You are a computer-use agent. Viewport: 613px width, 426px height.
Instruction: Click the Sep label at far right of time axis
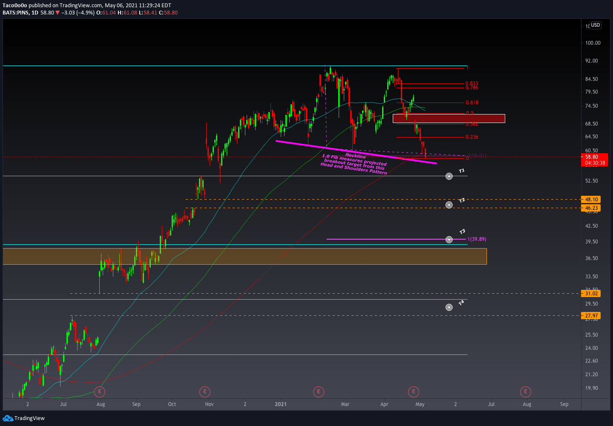pyautogui.click(x=564, y=404)
